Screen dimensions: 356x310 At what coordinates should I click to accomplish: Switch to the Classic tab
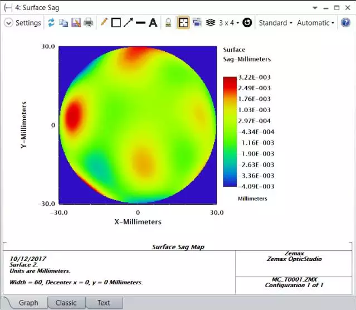click(66, 303)
